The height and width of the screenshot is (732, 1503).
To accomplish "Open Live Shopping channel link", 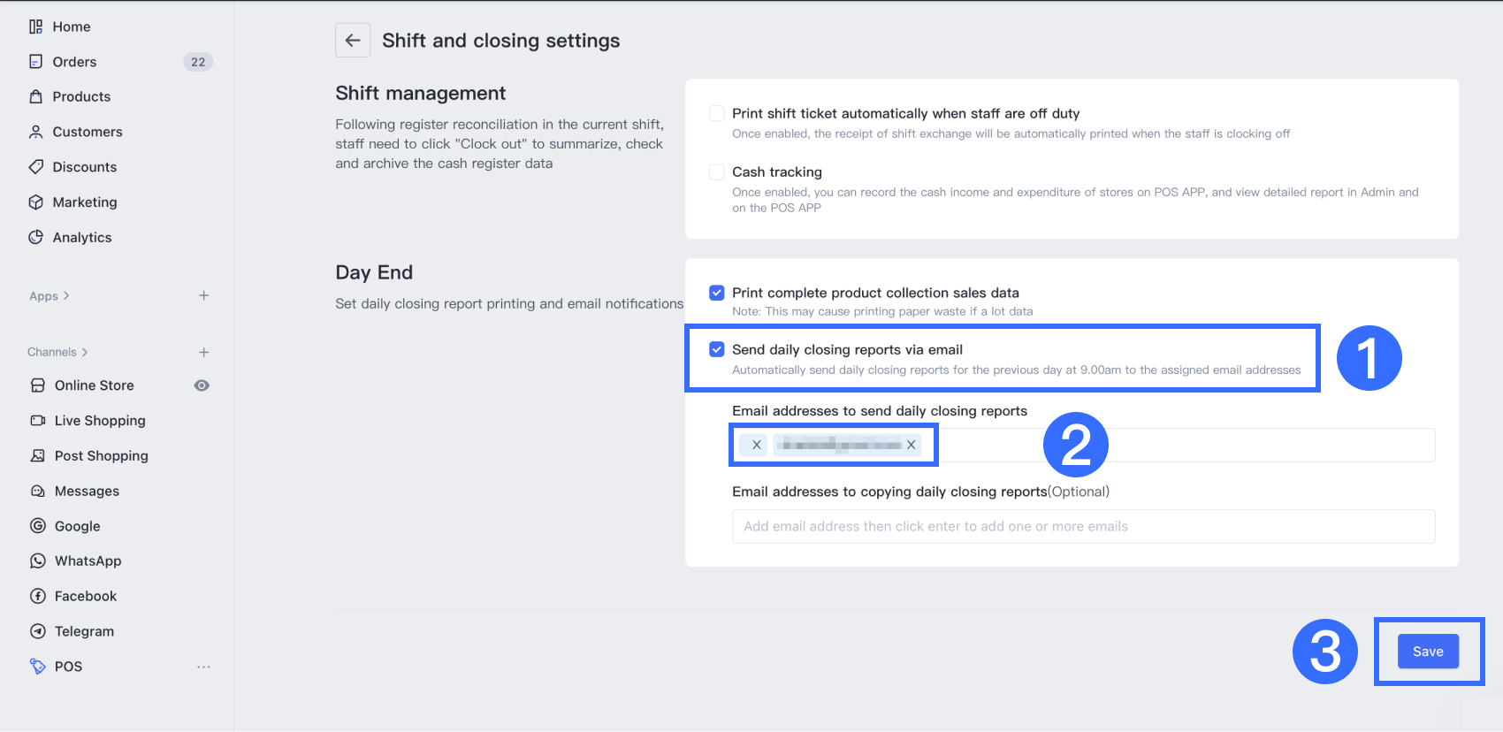I will [x=100, y=421].
